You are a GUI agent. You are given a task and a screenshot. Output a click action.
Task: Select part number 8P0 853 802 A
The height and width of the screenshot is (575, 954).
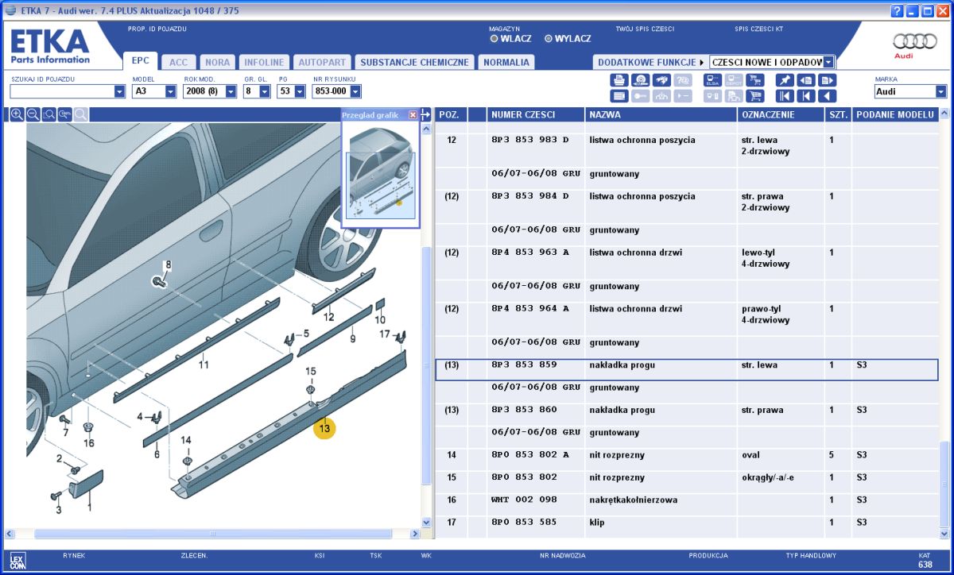tap(530, 455)
